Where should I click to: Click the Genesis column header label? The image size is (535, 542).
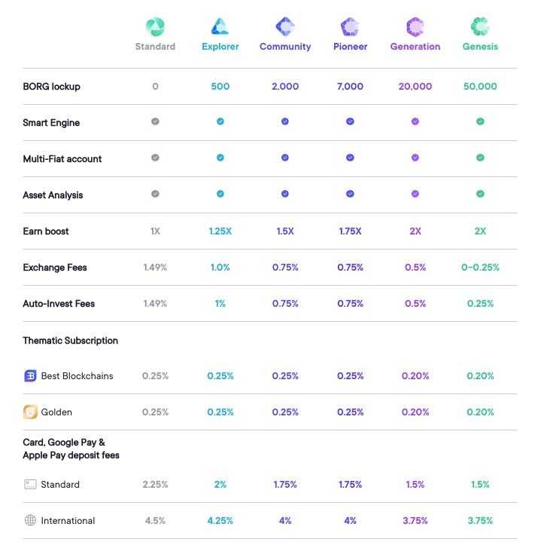click(480, 47)
